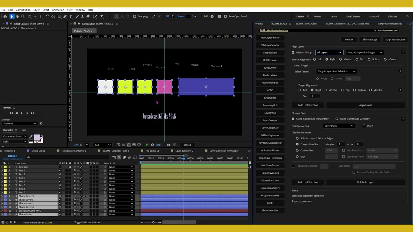Select the Eraser tool
Viewport: 413px width, 232px height.
coord(88,16)
